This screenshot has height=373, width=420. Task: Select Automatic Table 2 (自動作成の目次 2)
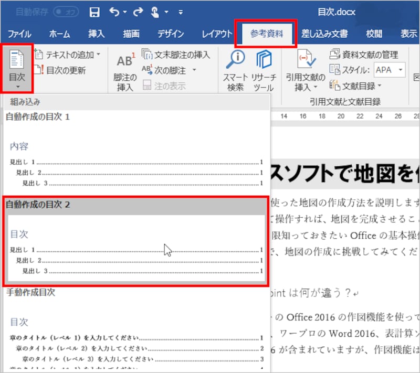click(x=135, y=240)
